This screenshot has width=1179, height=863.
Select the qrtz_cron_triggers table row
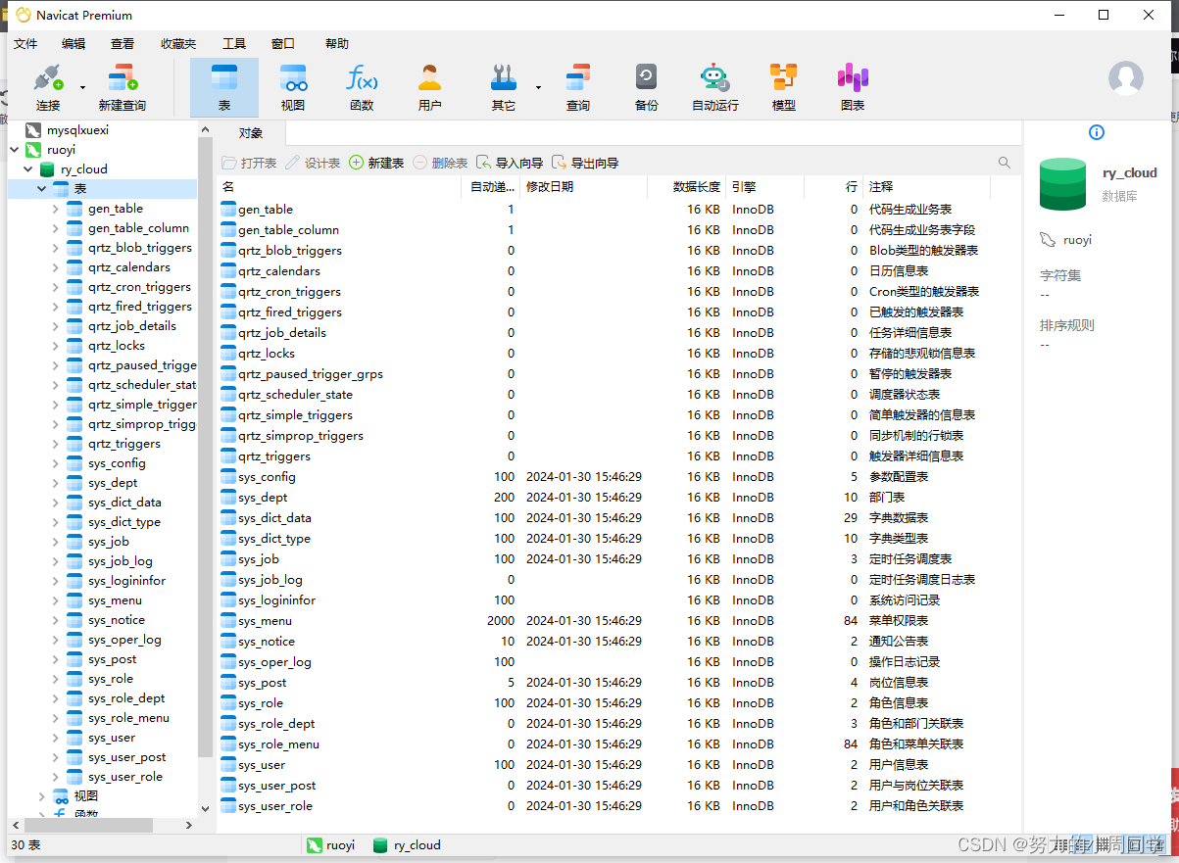point(618,291)
